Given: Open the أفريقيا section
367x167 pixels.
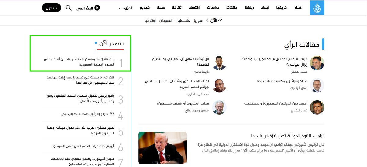Looking at the screenshot, I should [281, 8].
